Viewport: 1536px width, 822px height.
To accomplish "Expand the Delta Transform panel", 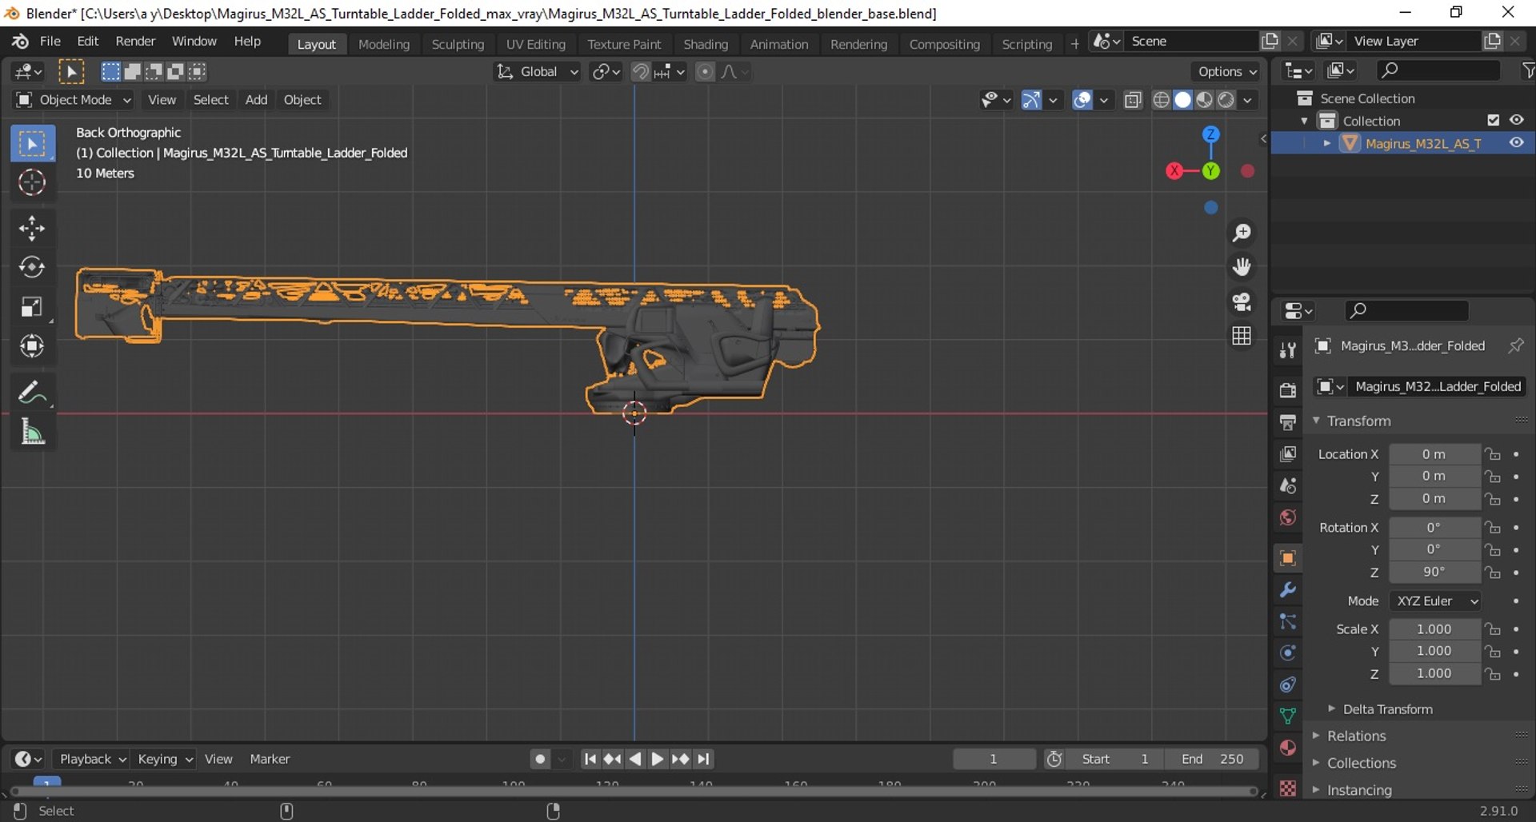I will [x=1387, y=709].
